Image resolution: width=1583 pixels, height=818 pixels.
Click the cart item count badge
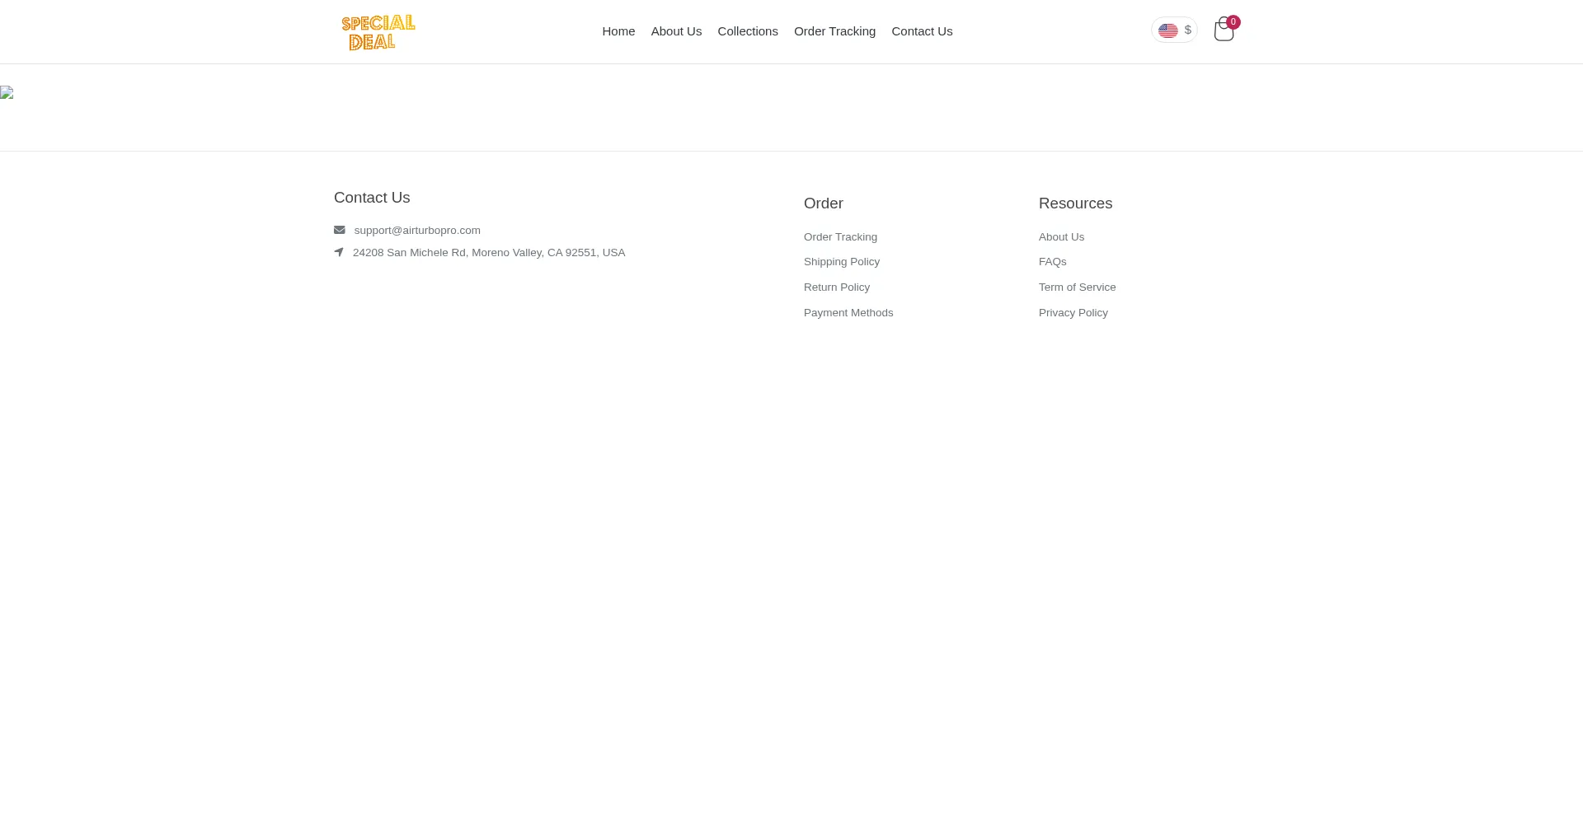click(1233, 22)
